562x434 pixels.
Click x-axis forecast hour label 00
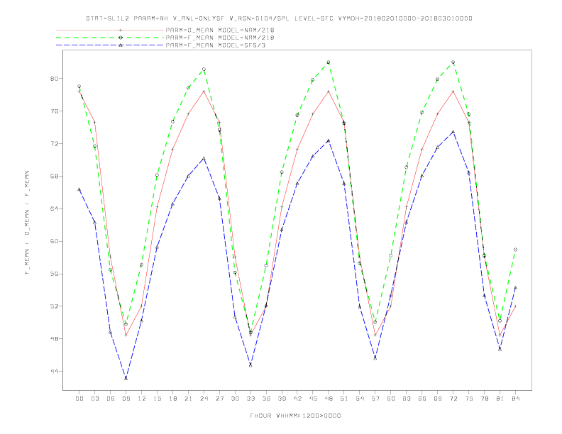(79, 399)
